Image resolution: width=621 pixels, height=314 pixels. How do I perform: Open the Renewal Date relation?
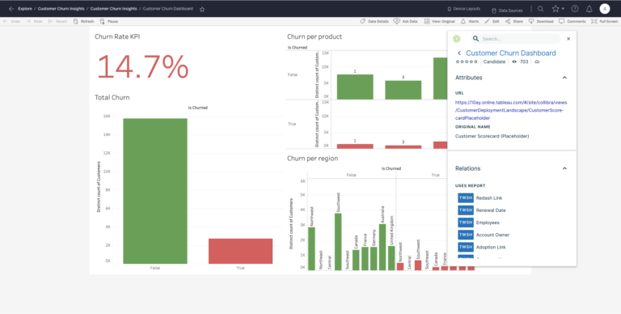tap(491, 210)
